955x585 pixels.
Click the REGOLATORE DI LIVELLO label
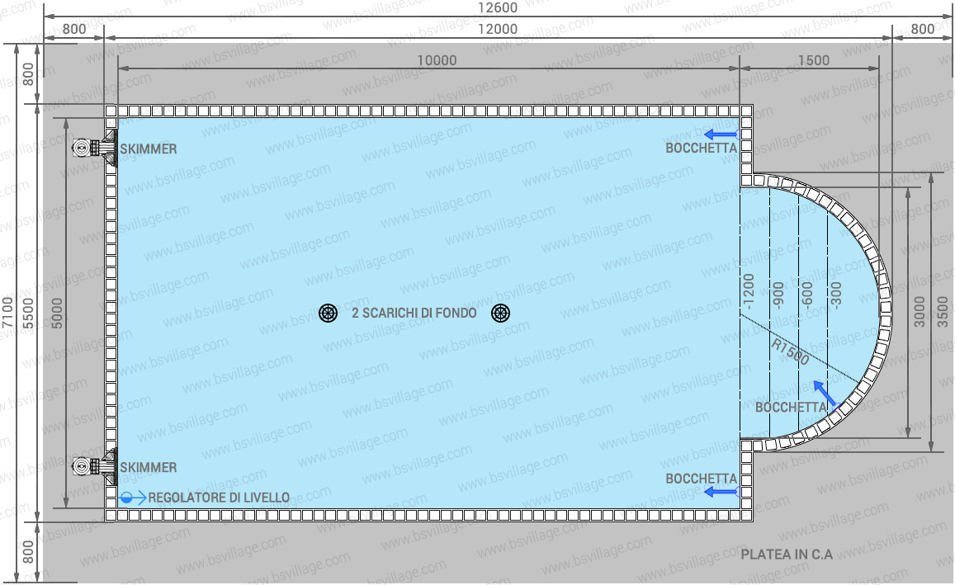(x=219, y=498)
